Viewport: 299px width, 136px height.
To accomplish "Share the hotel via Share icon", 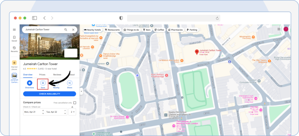I will [69, 85].
